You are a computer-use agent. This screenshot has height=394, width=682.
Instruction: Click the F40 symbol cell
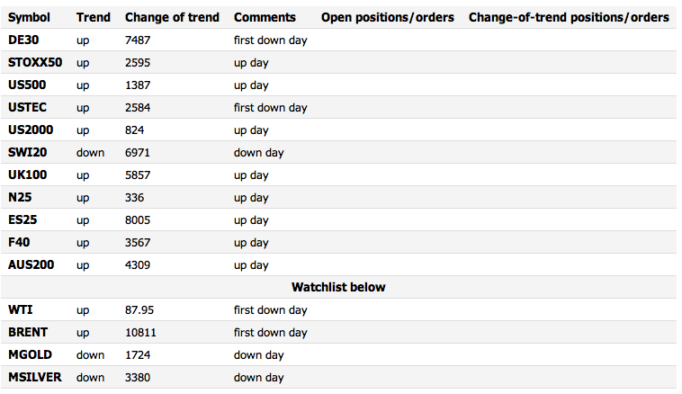coord(19,242)
